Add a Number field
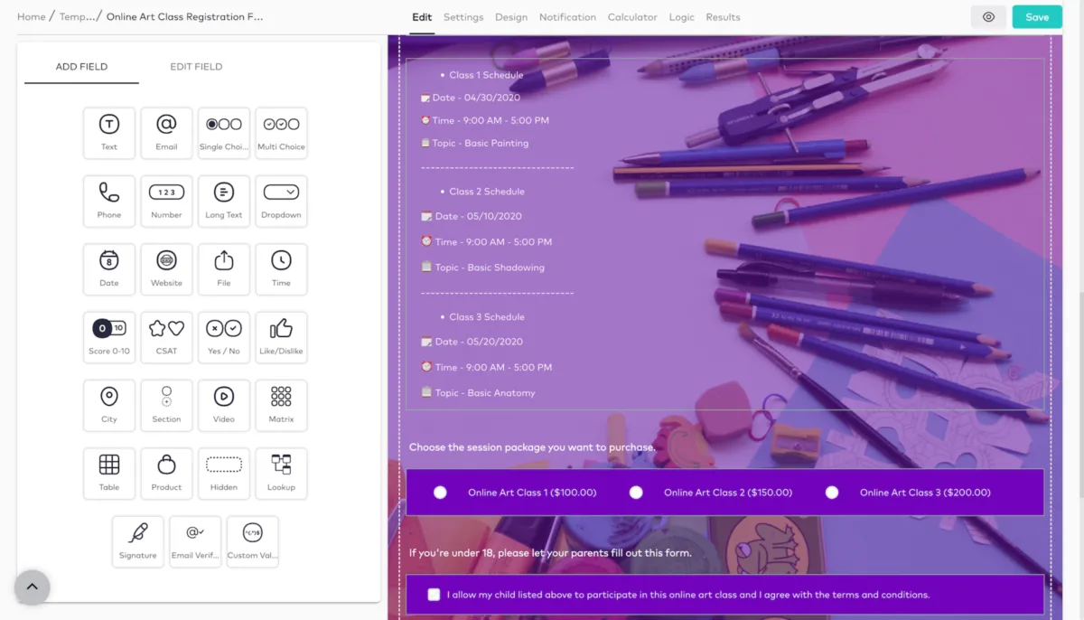Image resolution: width=1084 pixels, height=620 pixels. (x=166, y=201)
